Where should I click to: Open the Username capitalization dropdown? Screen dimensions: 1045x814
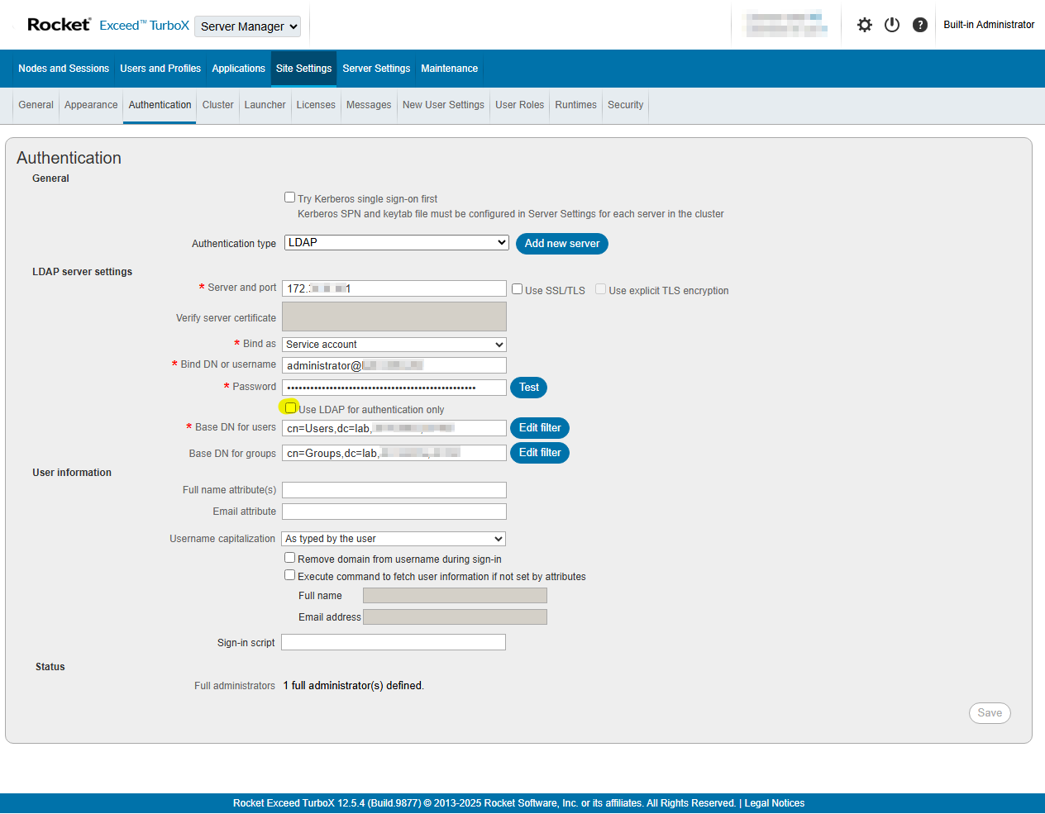click(x=394, y=539)
